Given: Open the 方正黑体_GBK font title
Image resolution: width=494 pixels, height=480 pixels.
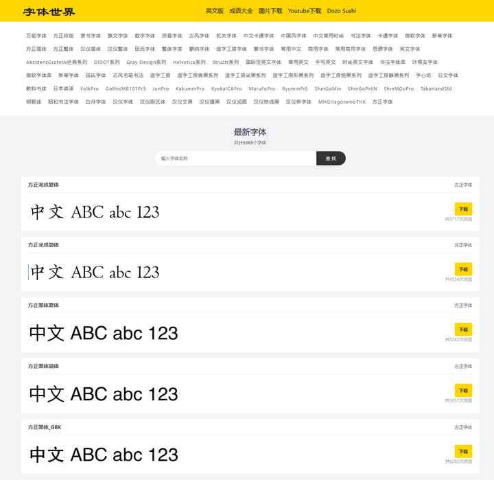Looking at the screenshot, I should click(45, 427).
